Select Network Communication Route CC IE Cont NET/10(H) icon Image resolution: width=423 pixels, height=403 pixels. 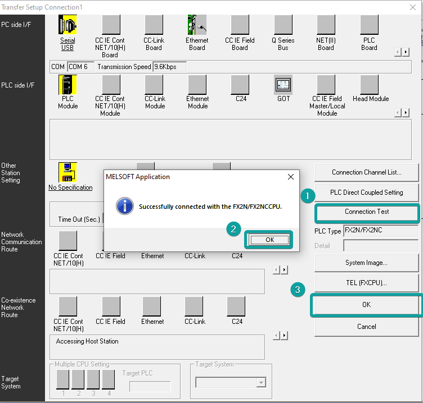(67, 241)
